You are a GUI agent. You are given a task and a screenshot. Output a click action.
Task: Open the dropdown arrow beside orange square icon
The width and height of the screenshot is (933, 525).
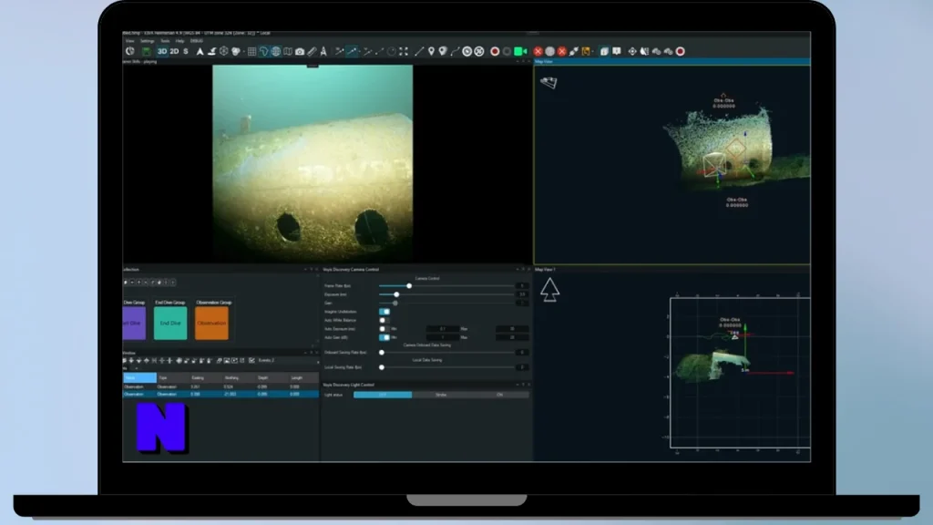pyautogui.click(x=592, y=52)
